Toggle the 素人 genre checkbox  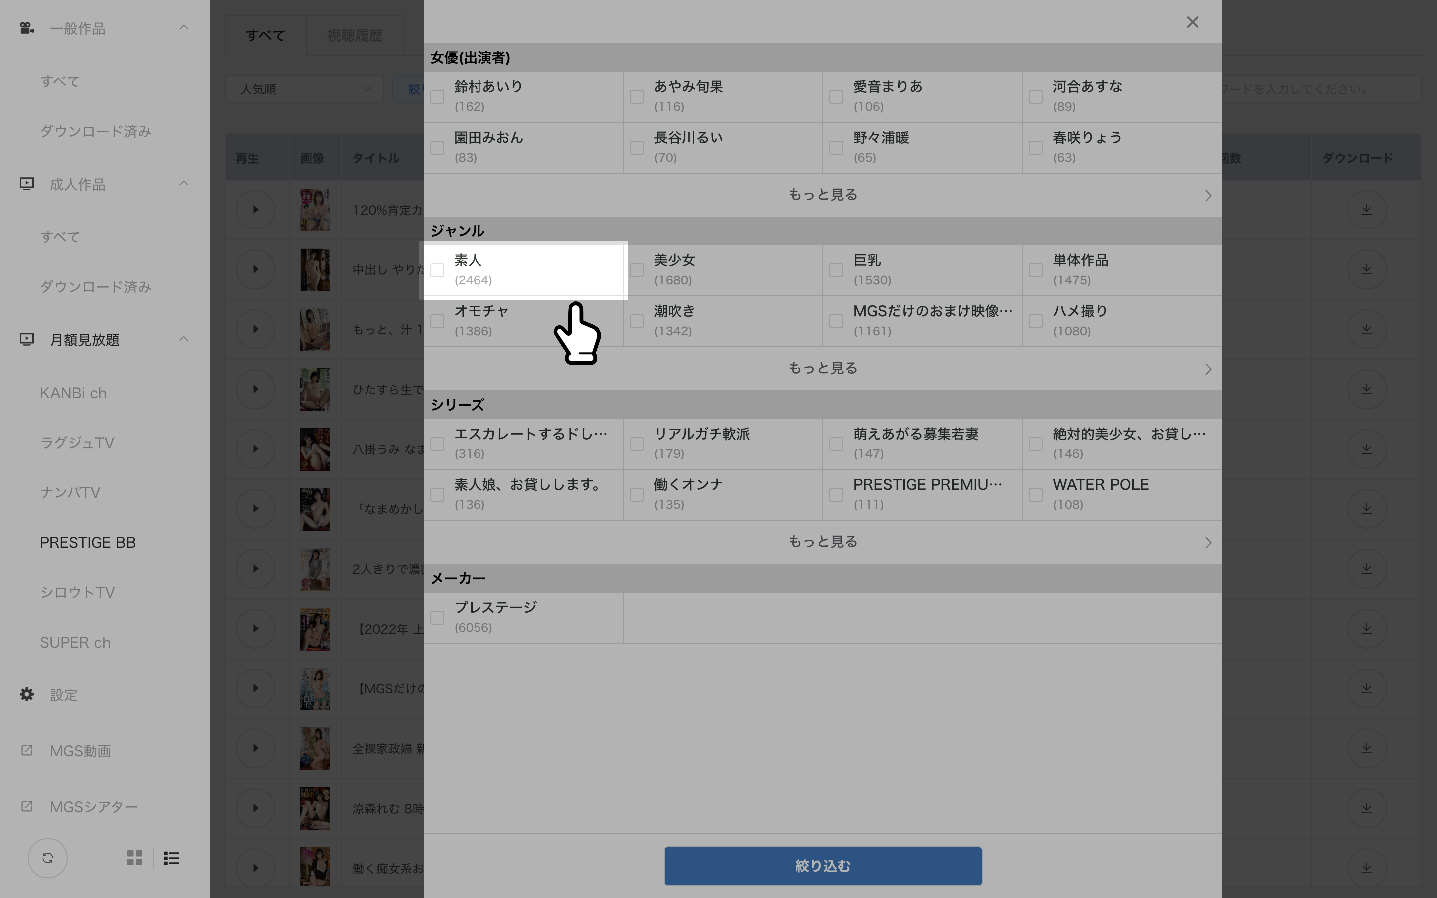coord(438,270)
